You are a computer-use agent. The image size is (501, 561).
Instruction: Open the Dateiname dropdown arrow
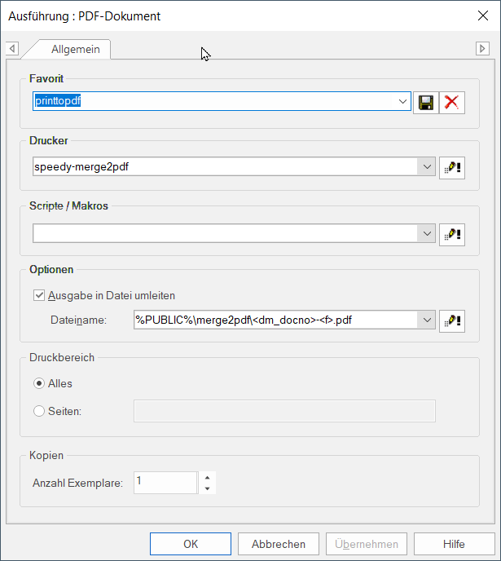[x=428, y=320]
